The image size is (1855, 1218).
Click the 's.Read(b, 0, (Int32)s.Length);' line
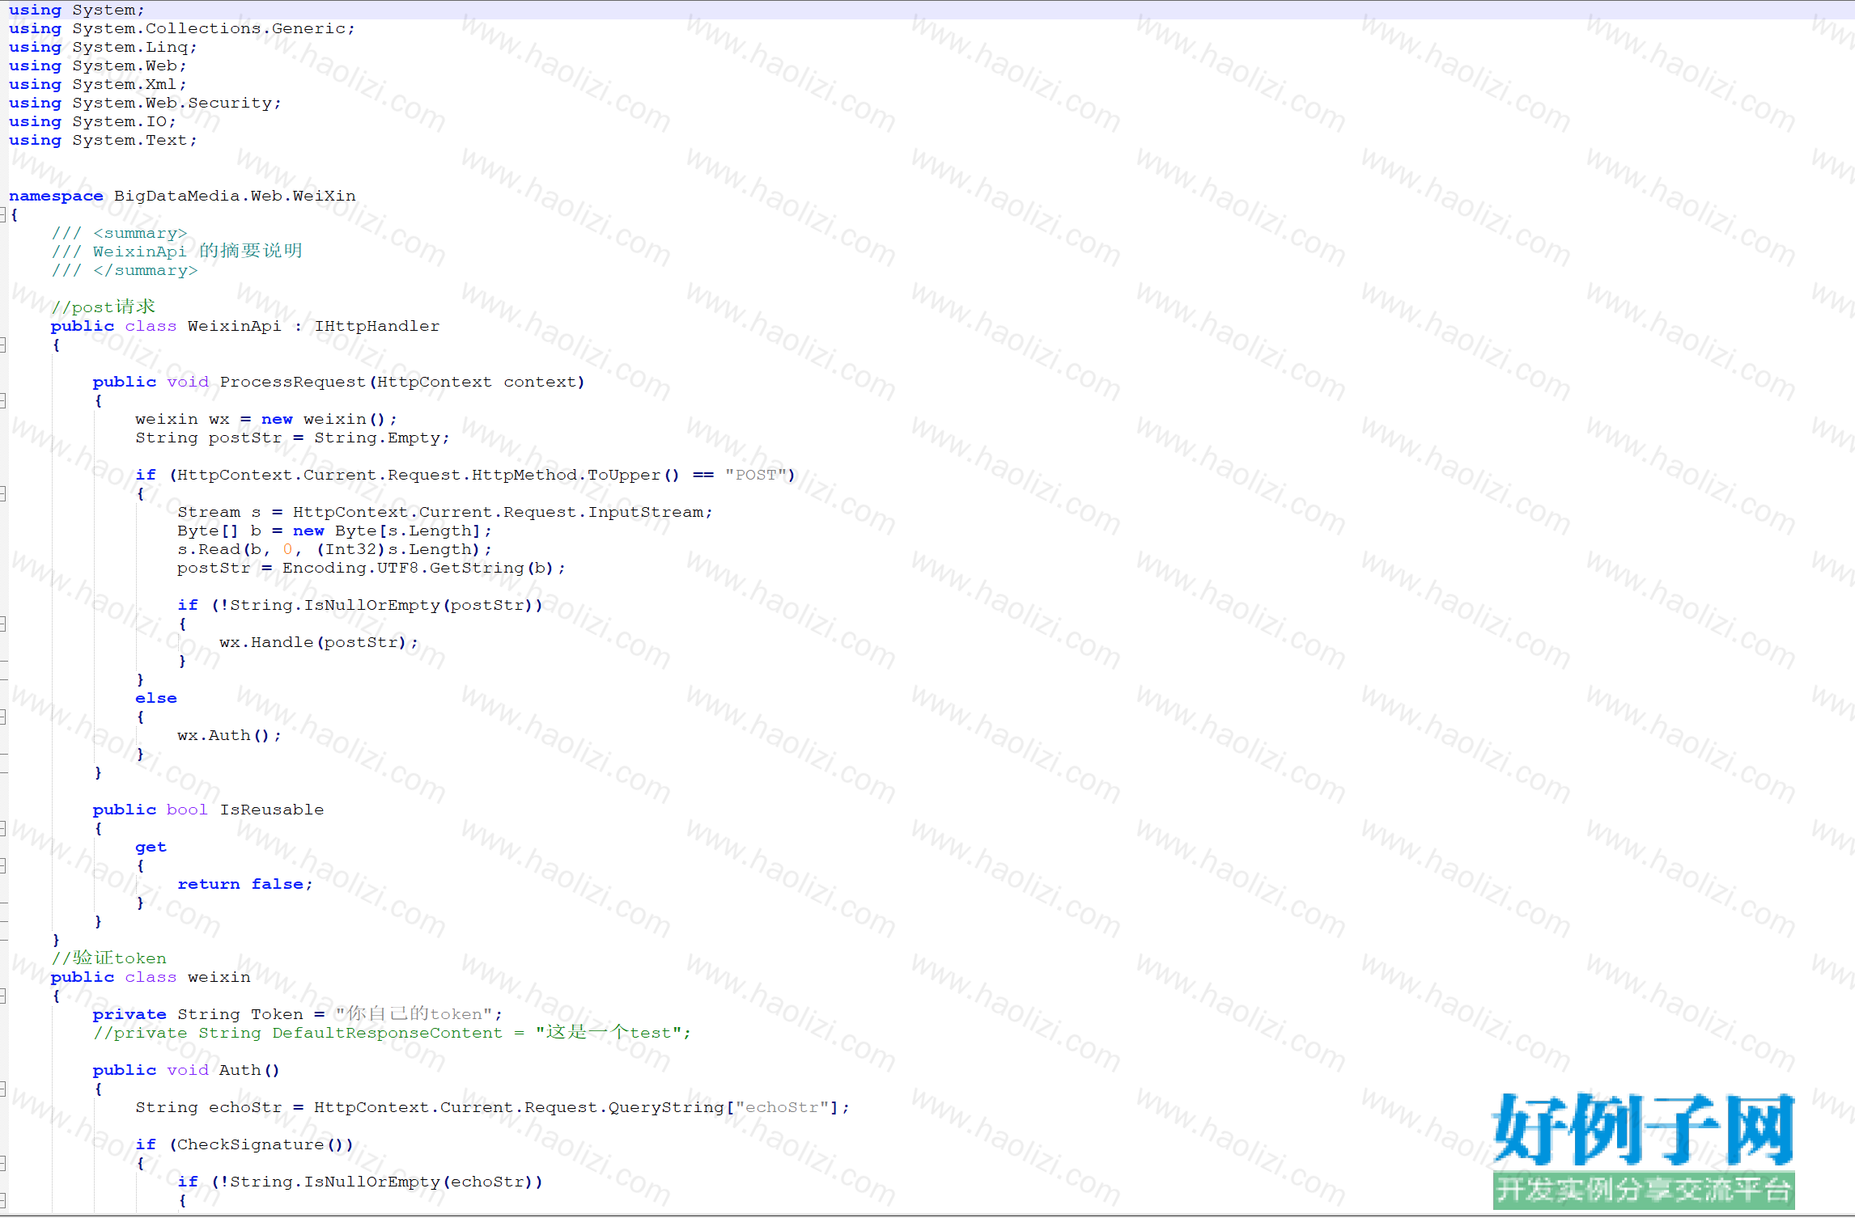334,549
